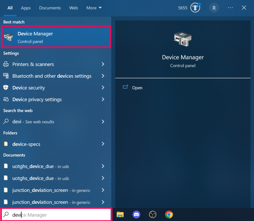Image resolution: width=254 pixels, height=221 pixels.
Task: Open Device privacy settings result
Action: 54,99
